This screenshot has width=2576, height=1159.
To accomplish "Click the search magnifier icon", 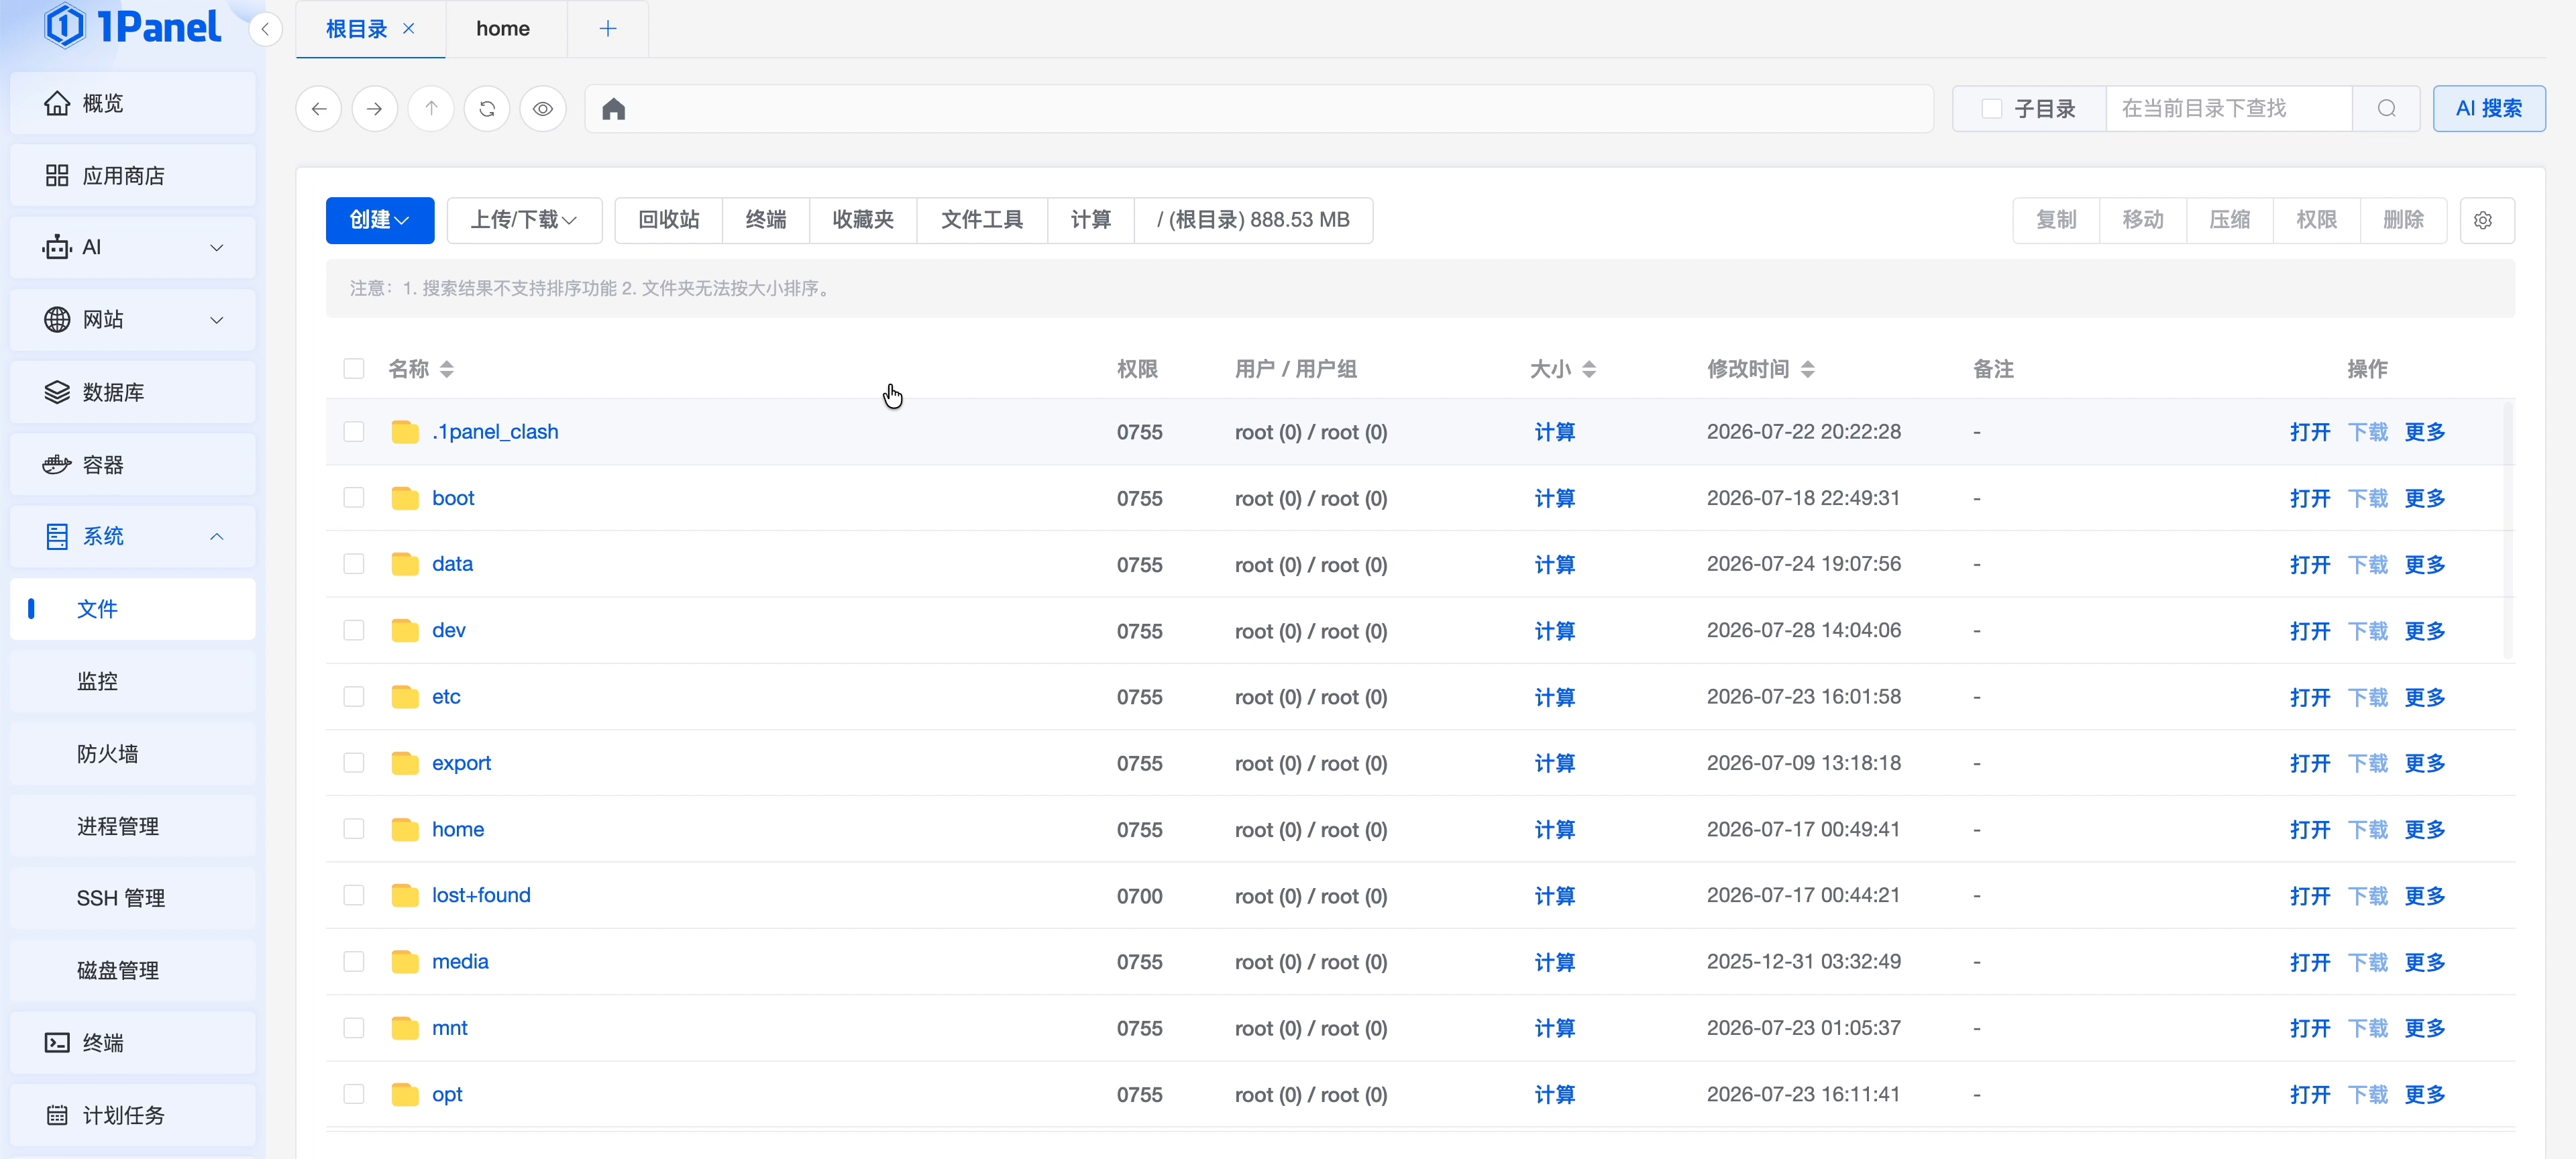I will point(2386,109).
